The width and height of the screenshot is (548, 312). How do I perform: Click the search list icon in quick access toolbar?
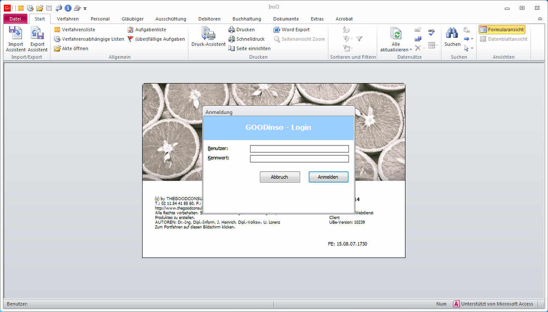(x=30, y=8)
